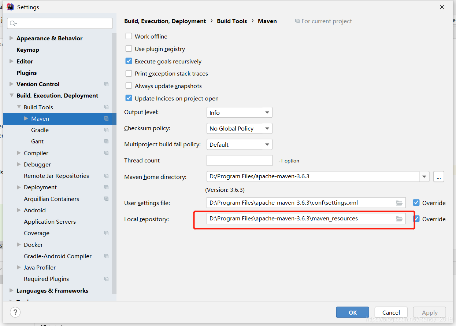Expand Languages & Frameworks section
456x326 pixels.
coord(11,290)
